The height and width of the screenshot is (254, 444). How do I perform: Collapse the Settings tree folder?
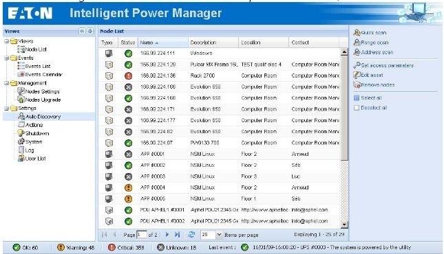(x=6, y=108)
